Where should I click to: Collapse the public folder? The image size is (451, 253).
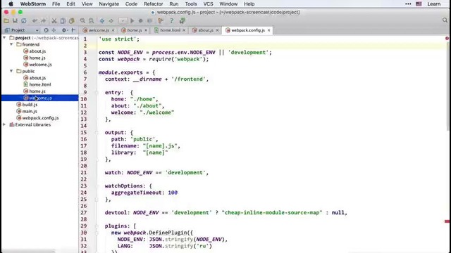(x=11, y=71)
